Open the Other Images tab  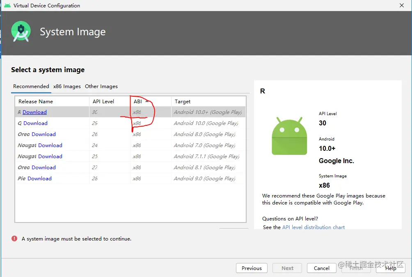pyautogui.click(x=101, y=86)
